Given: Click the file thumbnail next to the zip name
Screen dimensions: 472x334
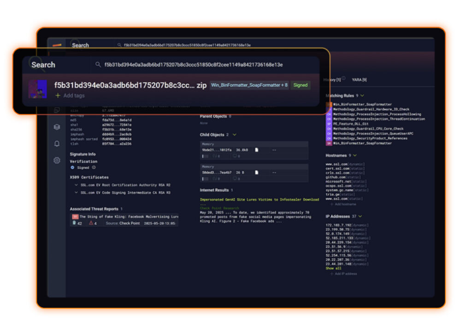Looking at the screenshot, I should (x=38, y=89).
